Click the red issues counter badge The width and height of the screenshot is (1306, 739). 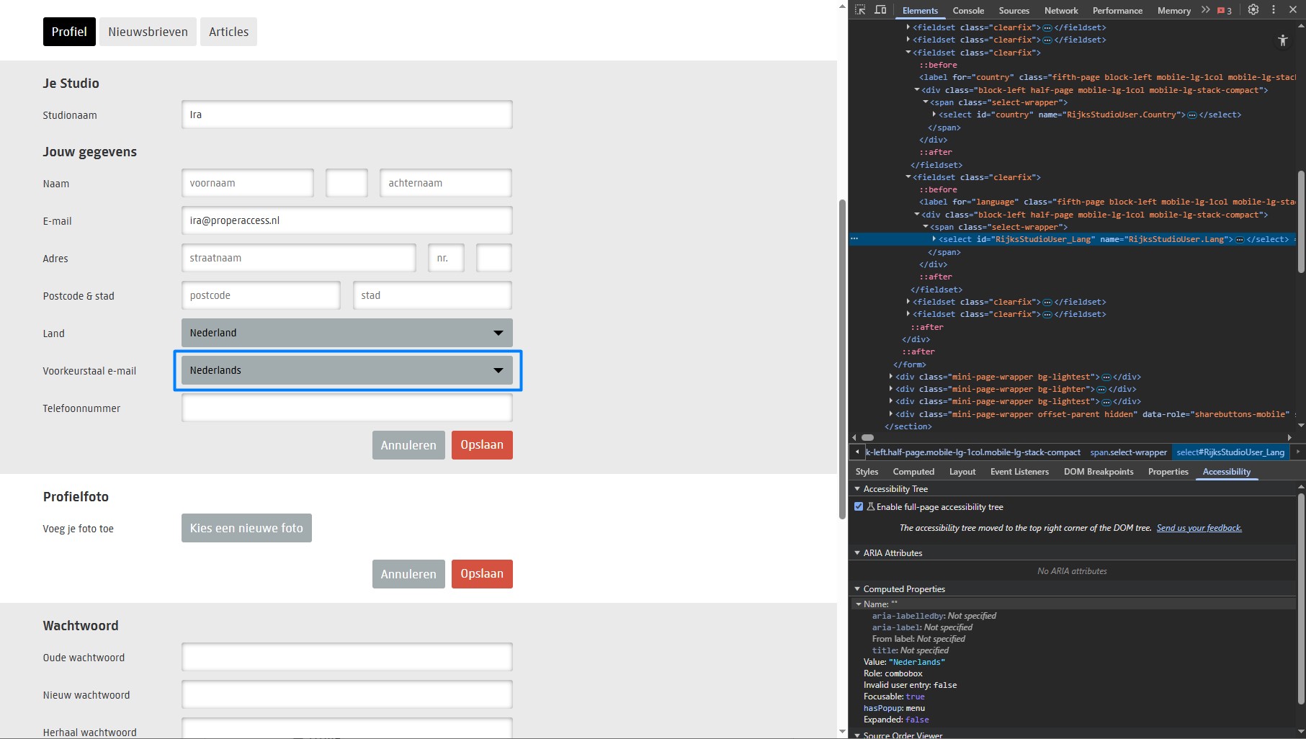coord(1225,11)
